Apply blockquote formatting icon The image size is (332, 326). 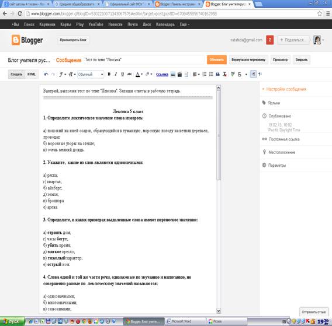(217, 74)
